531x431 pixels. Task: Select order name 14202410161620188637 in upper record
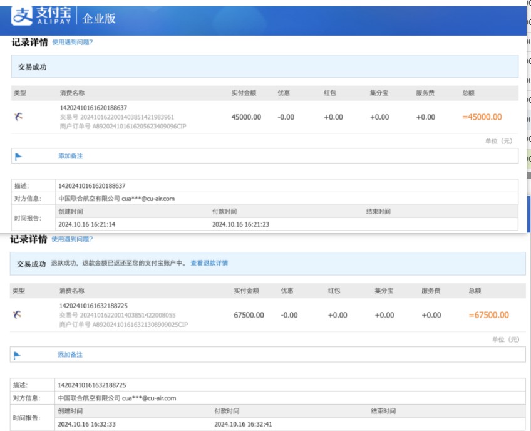click(93, 108)
